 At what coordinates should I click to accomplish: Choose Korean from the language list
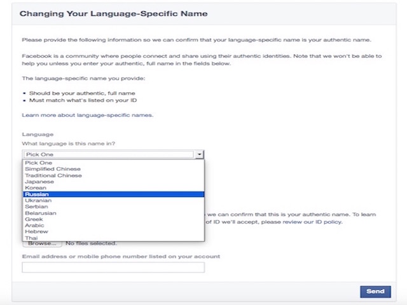(x=113, y=188)
